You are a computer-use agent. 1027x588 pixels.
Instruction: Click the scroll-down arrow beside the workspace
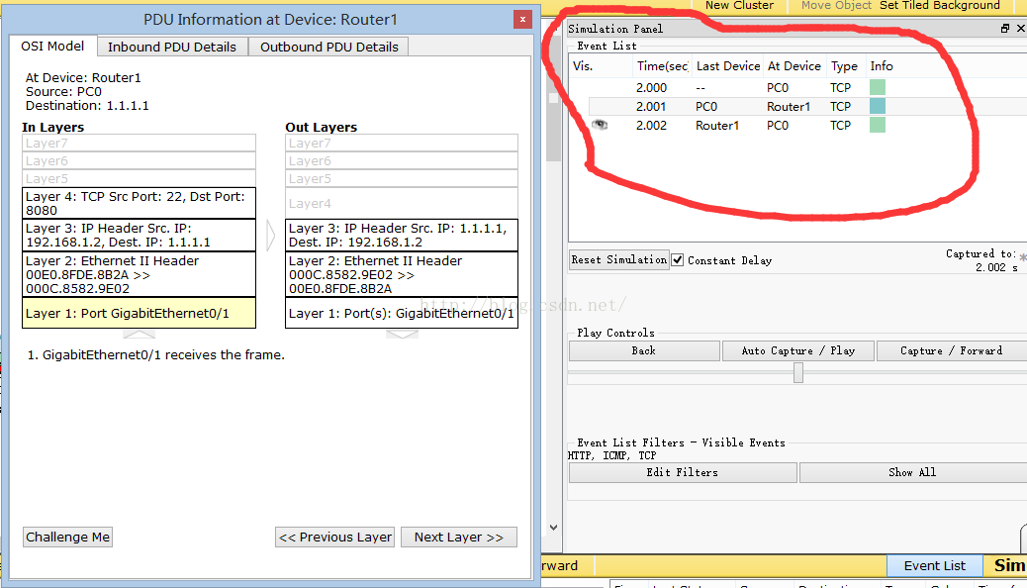pyautogui.click(x=553, y=529)
